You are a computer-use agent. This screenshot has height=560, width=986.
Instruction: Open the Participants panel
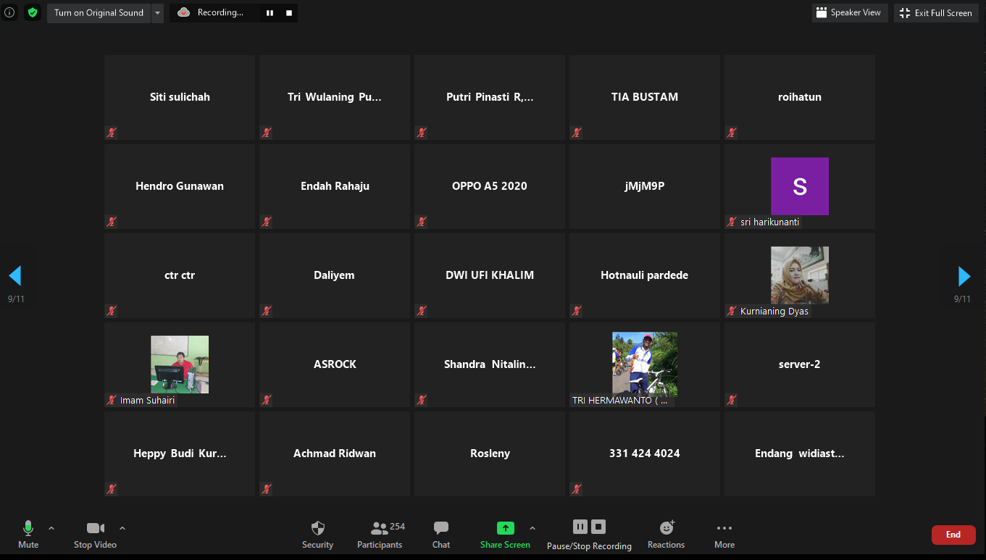pyautogui.click(x=380, y=535)
